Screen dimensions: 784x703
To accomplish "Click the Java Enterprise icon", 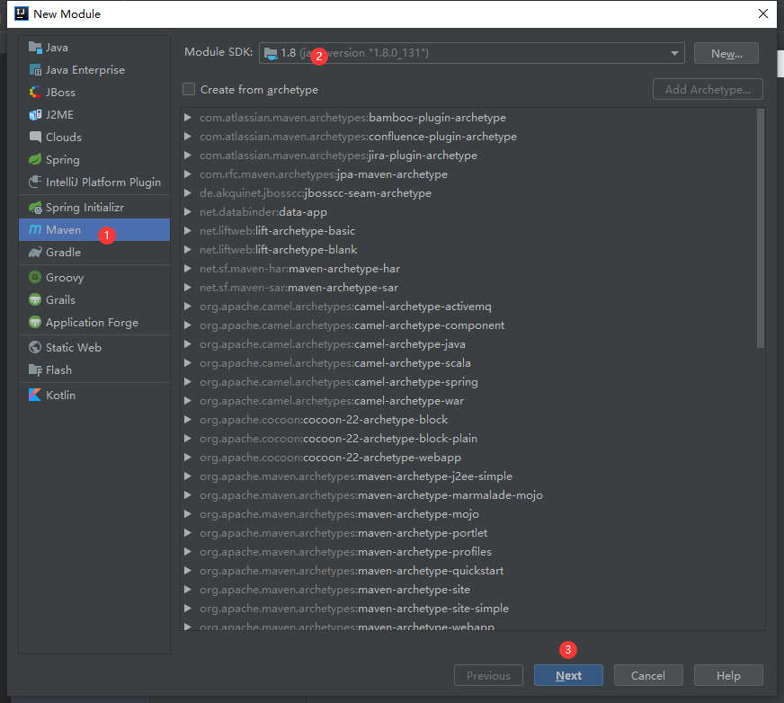I will 35,70.
